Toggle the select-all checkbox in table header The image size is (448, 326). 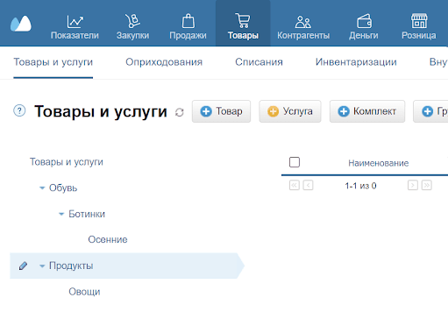pos(295,162)
